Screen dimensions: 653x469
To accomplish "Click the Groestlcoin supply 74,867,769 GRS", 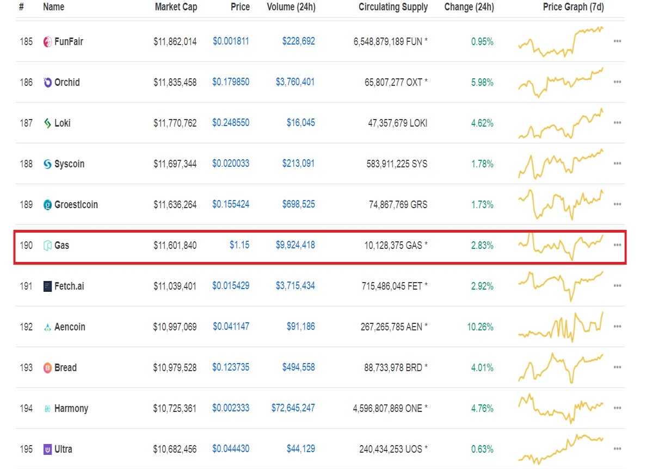I will [398, 204].
